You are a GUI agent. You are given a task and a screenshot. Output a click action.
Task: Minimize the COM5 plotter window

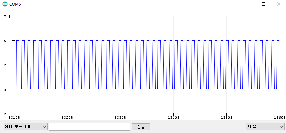point(248,4)
